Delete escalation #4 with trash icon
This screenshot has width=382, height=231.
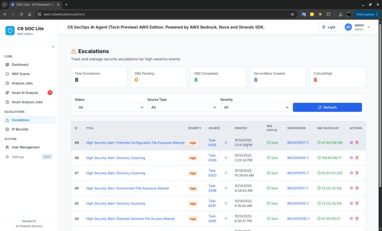point(357,219)
